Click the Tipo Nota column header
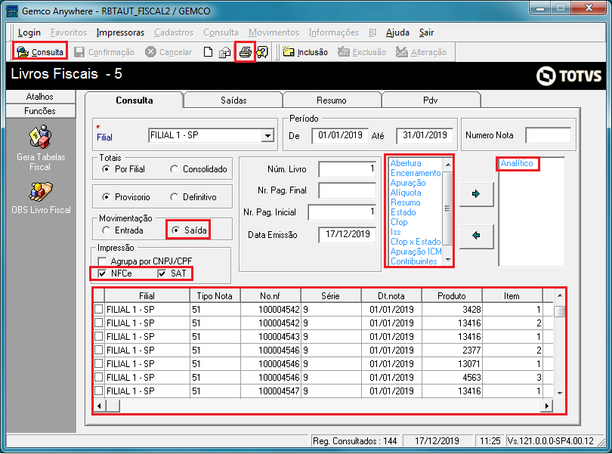Screen dimensions: 612x454 [x=215, y=296]
